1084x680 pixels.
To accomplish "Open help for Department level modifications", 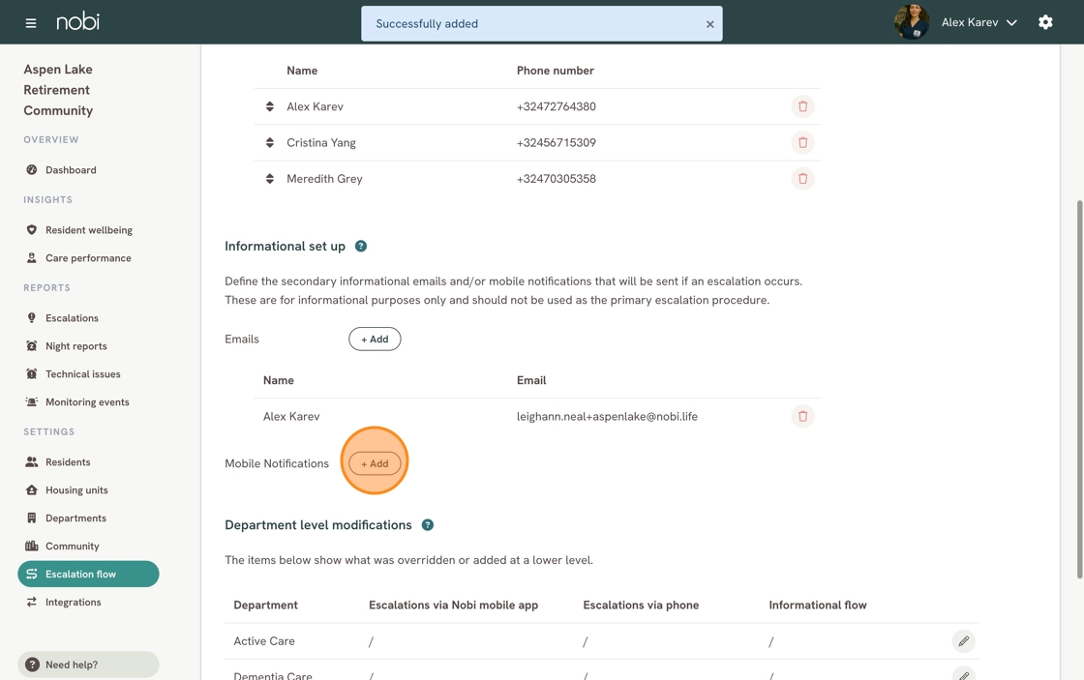I will [428, 524].
